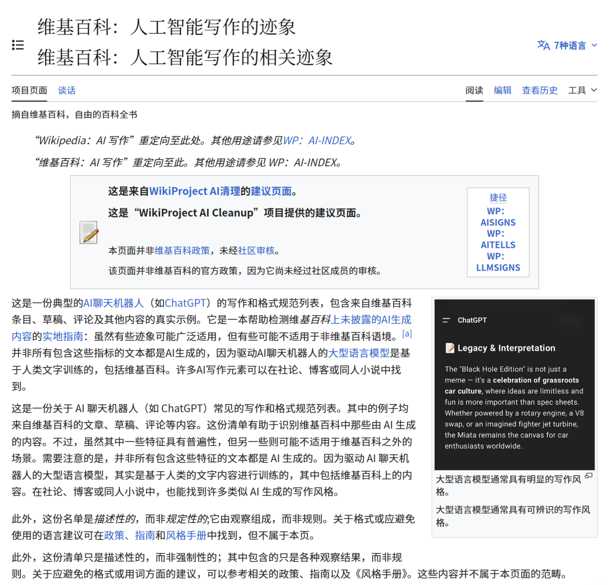Click the 捷径 shortcut link

coord(498,198)
